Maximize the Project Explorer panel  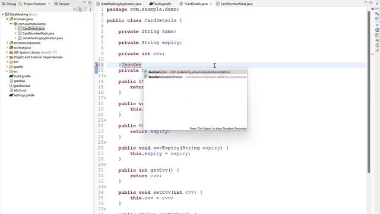click(x=90, y=2)
